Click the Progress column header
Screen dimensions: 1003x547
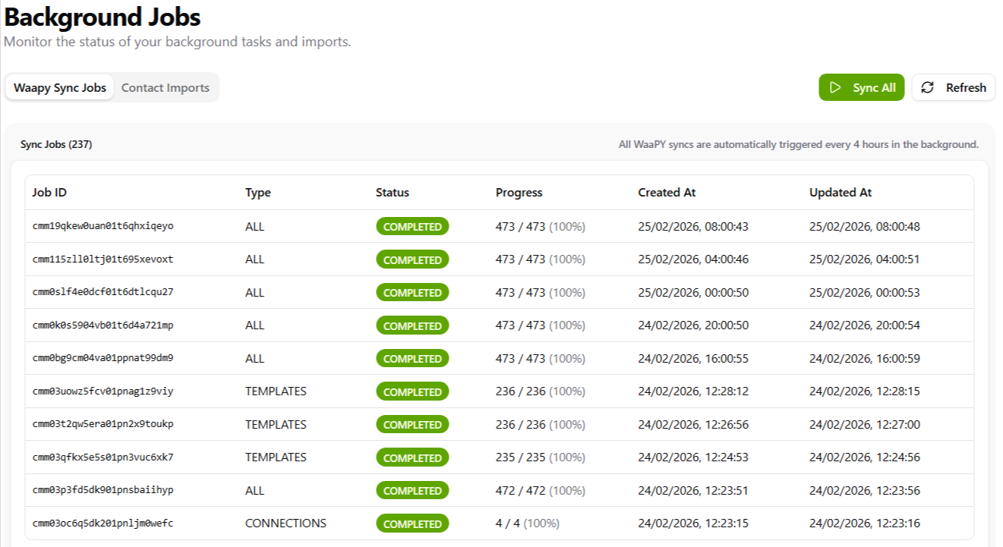[x=519, y=193]
